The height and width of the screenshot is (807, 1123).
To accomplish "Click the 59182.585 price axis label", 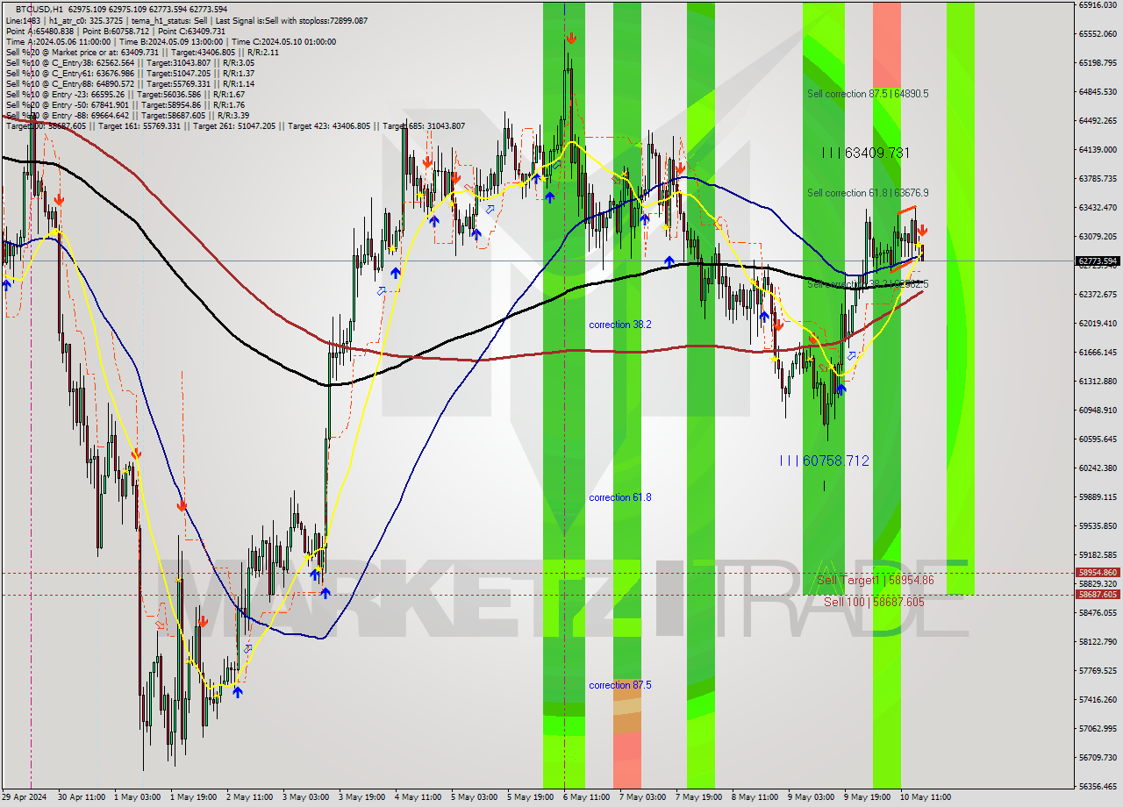I will pyautogui.click(x=1098, y=555).
